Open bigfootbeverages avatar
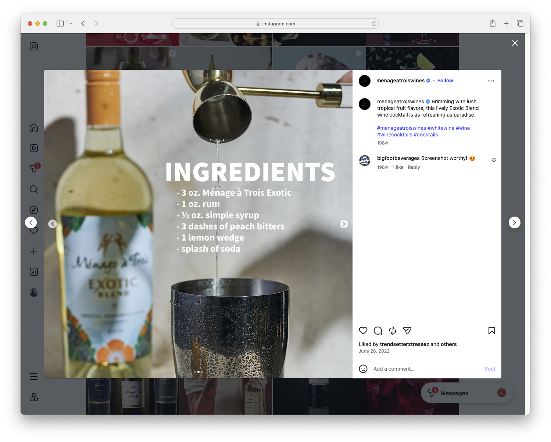This screenshot has width=551, height=442. 365,161
